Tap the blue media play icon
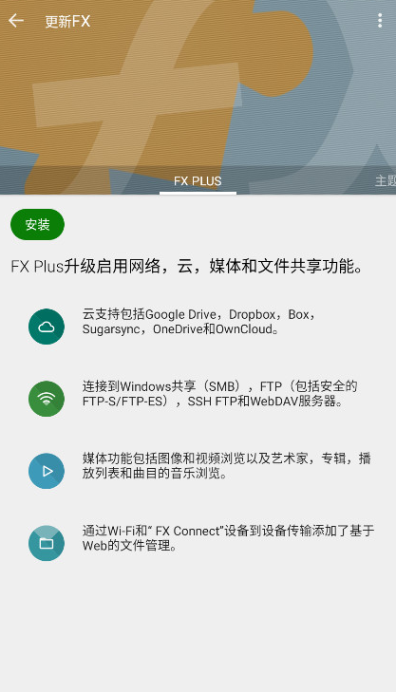396x692 pixels. (x=47, y=471)
